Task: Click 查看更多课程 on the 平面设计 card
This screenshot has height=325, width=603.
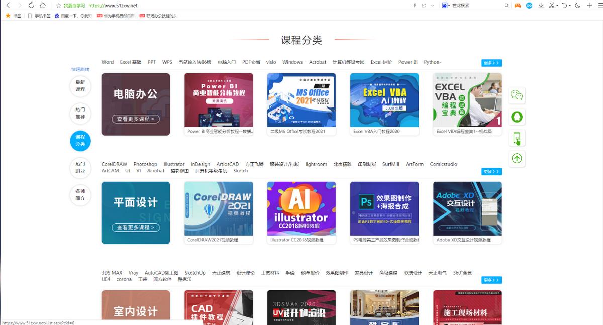Action: click(135, 227)
